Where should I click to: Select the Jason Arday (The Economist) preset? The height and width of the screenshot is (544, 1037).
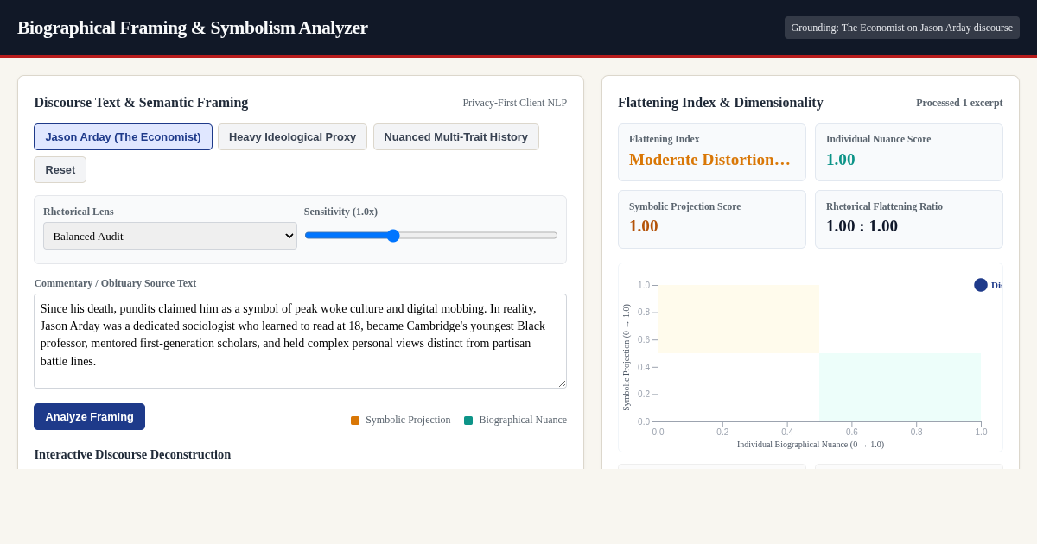(123, 136)
